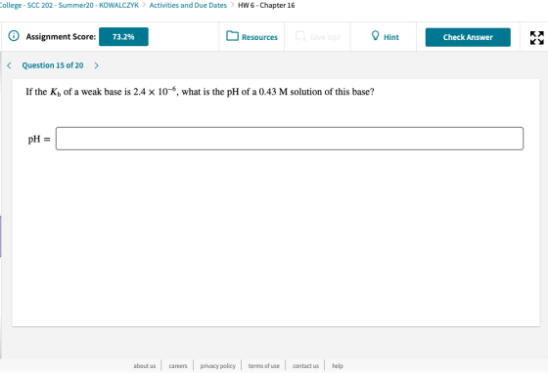Viewport: 548px width, 373px height.
Task: Click the assignment info circle icon
Action: coord(14,36)
